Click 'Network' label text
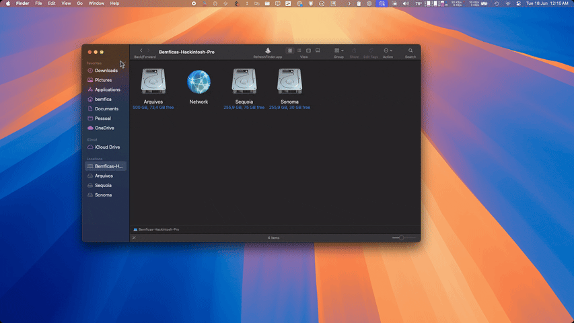Screen dimensions: 574x323 pos(199,102)
